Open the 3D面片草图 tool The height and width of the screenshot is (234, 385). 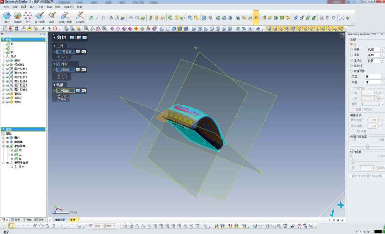click(x=65, y=17)
